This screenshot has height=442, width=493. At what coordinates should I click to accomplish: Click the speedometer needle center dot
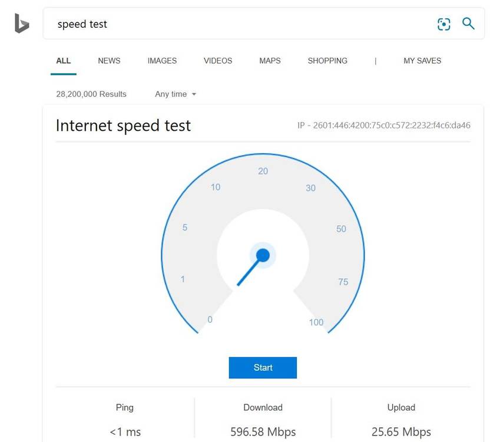pos(263,255)
